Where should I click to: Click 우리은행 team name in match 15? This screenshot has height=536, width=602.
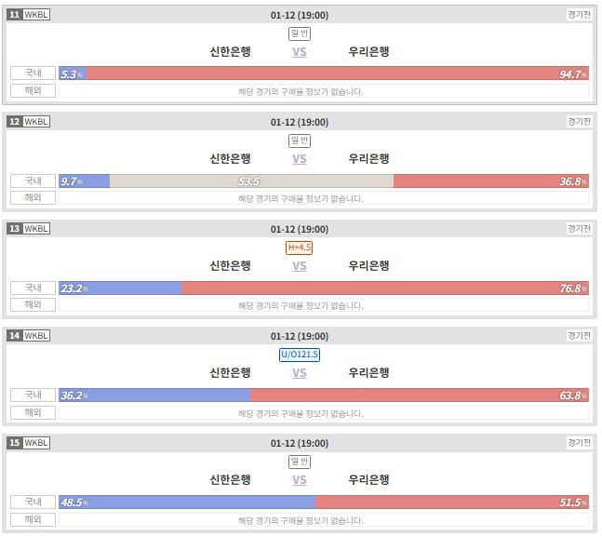[368, 480]
